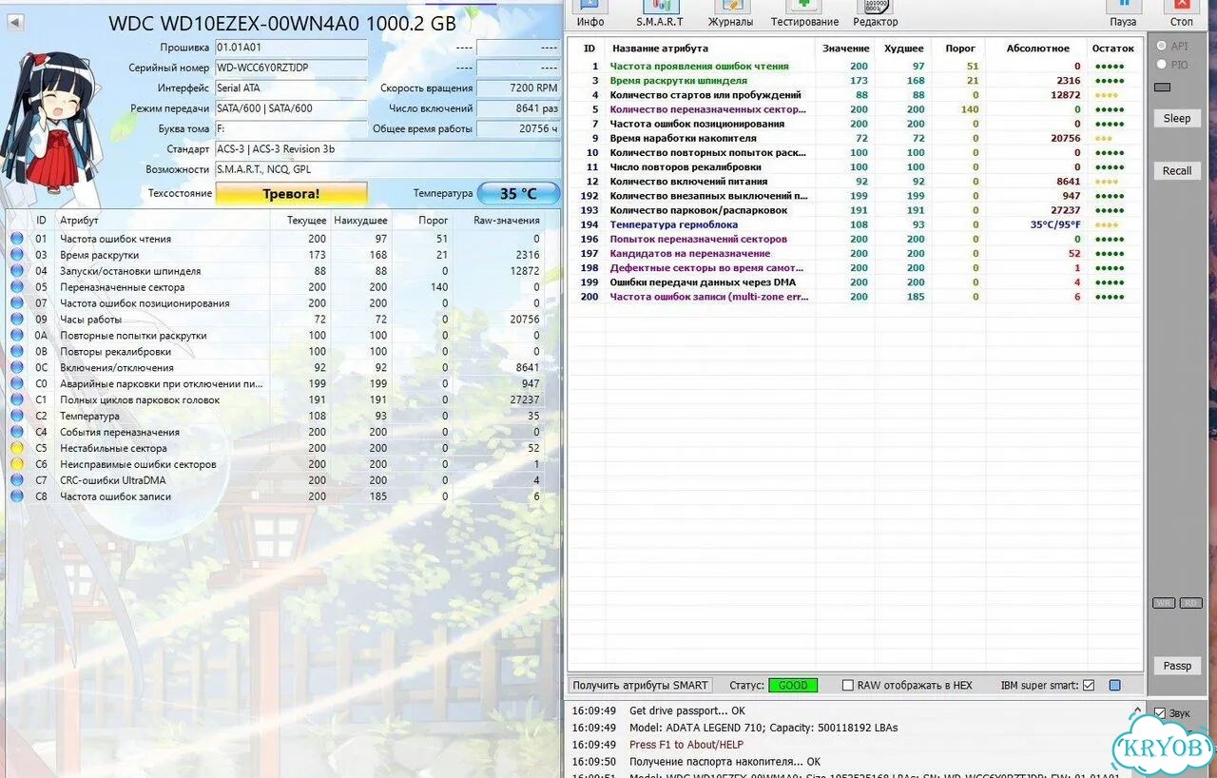Click blue square next to IBM super smart
The height and width of the screenshot is (778, 1217).
point(1115,686)
